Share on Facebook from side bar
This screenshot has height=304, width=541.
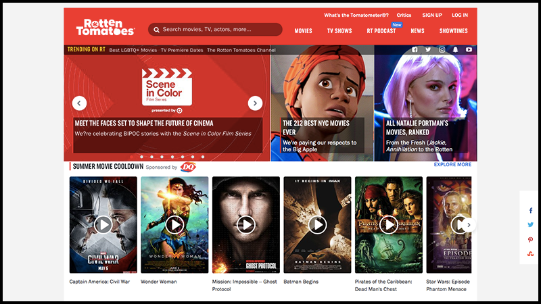tap(531, 211)
